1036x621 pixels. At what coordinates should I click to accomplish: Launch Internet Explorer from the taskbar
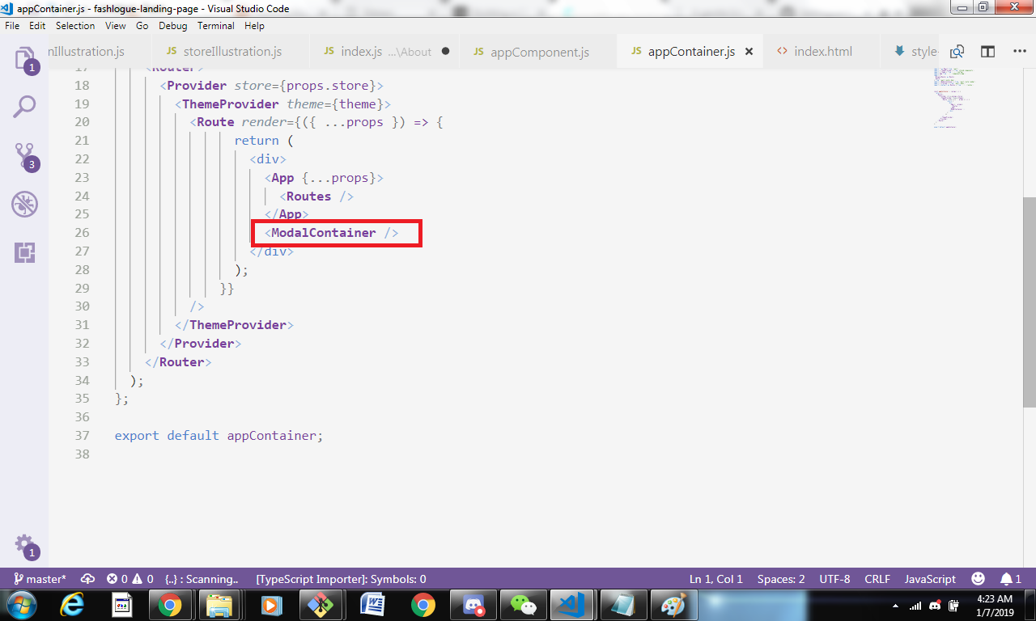[x=73, y=605]
